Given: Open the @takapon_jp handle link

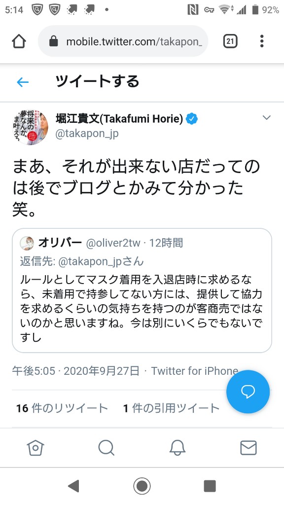Looking at the screenshot, I should coord(87,134).
